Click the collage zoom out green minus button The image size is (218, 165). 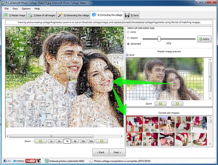(41, 141)
